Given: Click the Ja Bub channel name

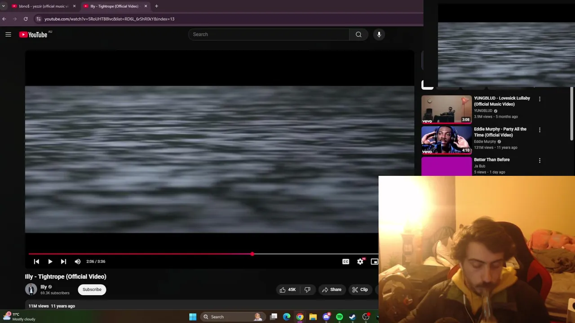Looking at the screenshot, I should (479, 166).
